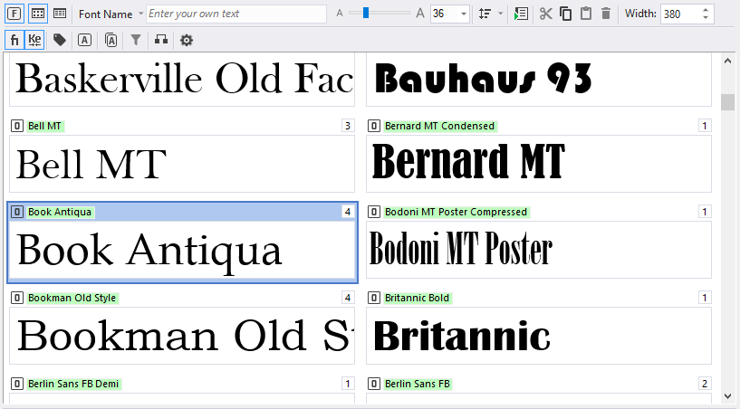Click the state icon next to Bell MT
This screenshot has width=740, height=409.
click(17, 126)
